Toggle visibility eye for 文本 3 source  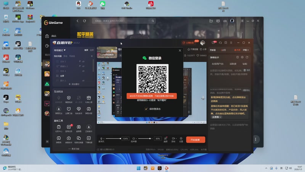(x=83, y=62)
